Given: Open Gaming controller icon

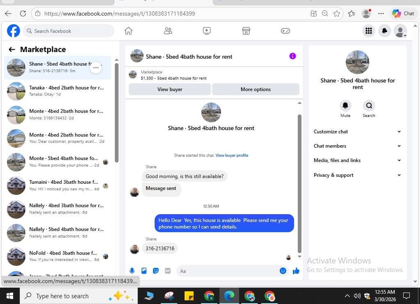Looking at the screenshot, I should pyautogui.click(x=285, y=31).
